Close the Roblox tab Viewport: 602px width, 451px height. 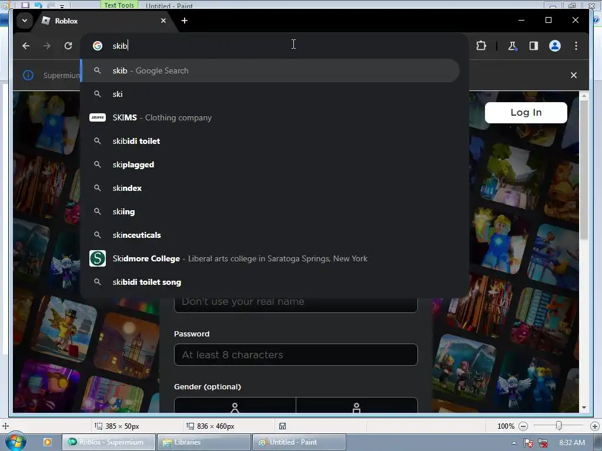[x=163, y=21]
